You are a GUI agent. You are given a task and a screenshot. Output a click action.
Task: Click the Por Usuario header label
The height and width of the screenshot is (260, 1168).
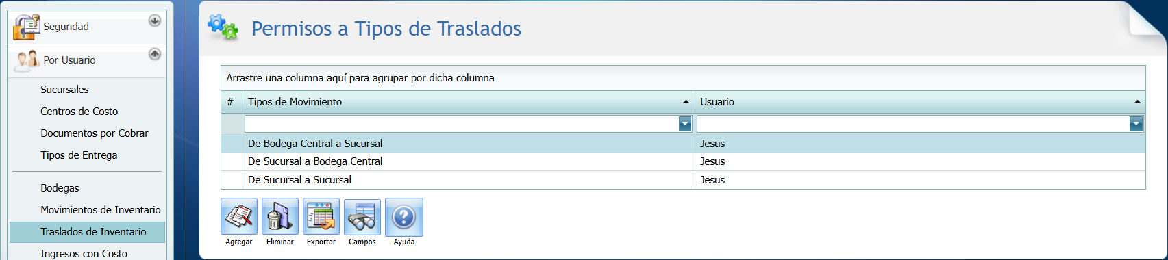(x=69, y=60)
